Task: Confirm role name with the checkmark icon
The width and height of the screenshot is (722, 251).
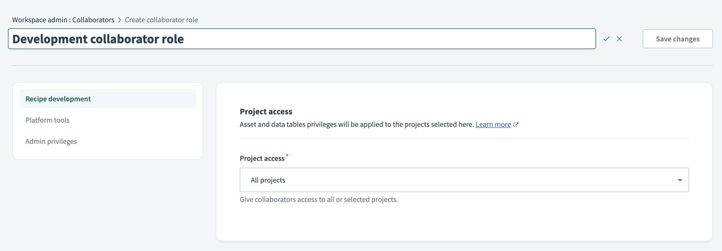Action: click(x=607, y=39)
